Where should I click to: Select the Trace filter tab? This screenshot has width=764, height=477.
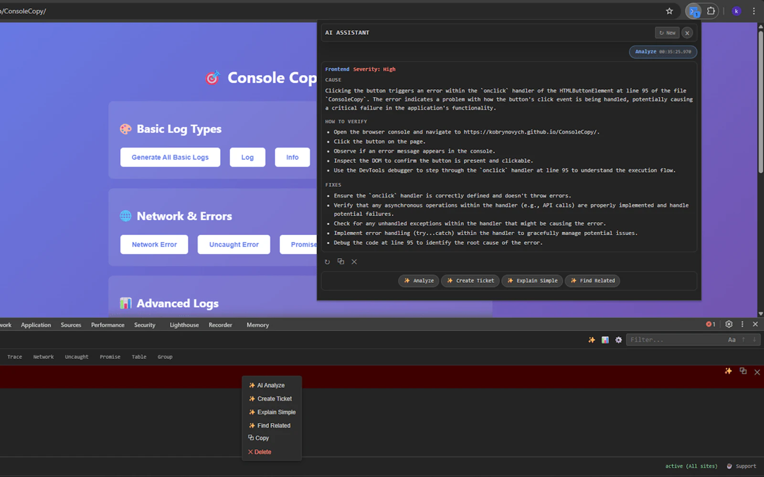point(15,357)
